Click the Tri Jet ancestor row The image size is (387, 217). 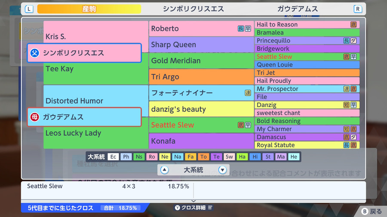(x=307, y=73)
